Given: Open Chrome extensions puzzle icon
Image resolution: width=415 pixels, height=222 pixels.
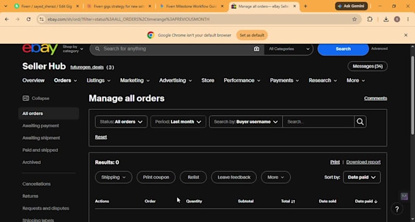Looking at the screenshot, I should tap(370, 19).
